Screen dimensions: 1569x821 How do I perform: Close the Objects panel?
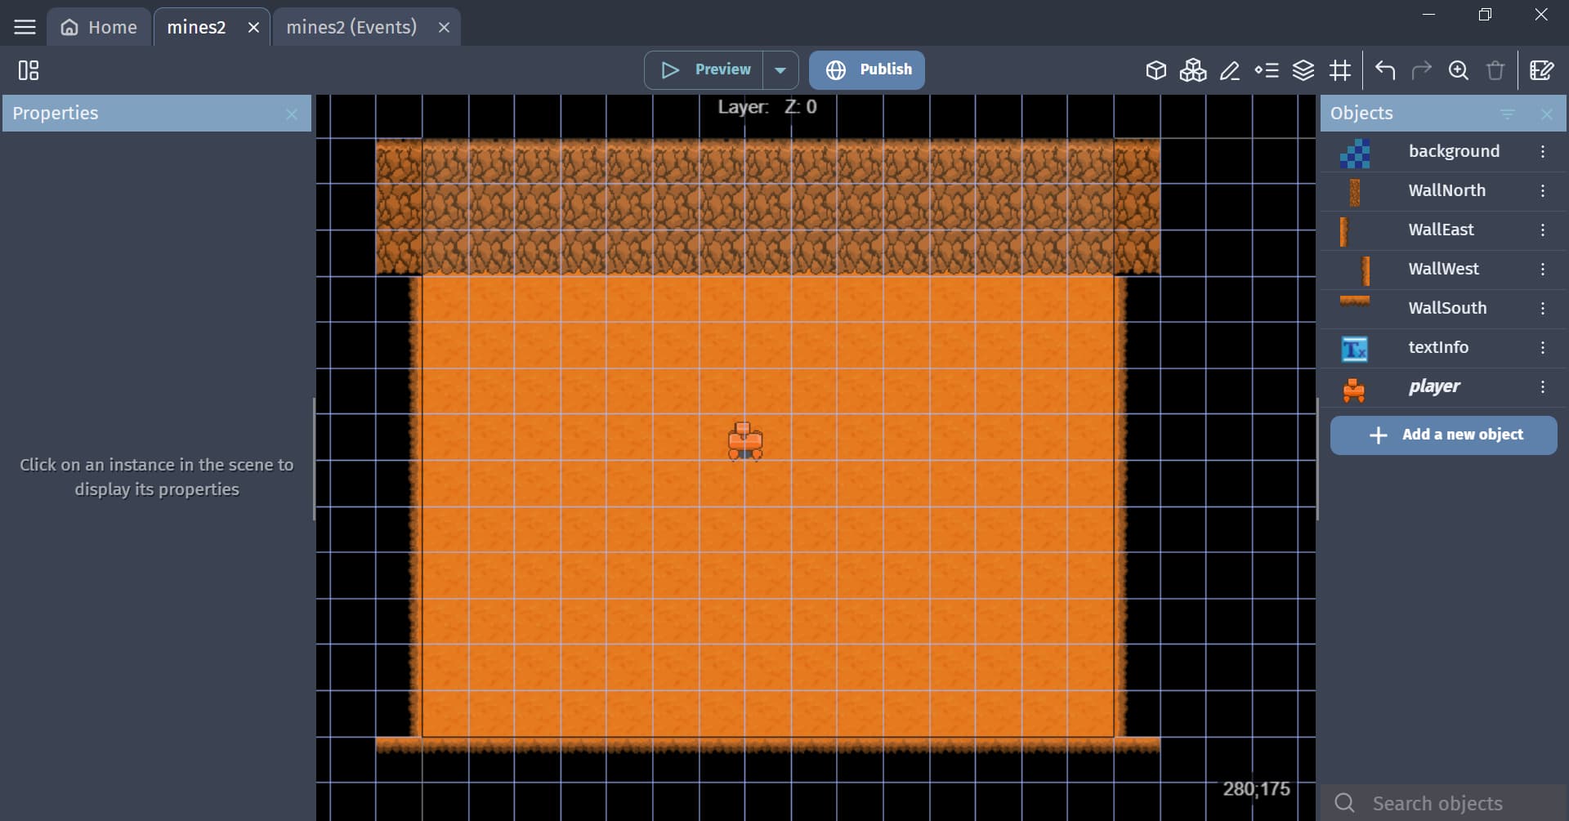(x=1547, y=114)
